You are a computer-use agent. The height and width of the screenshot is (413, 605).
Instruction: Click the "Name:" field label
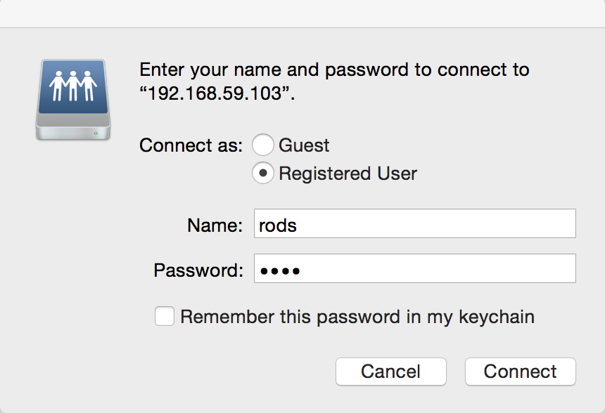pyautogui.click(x=215, y=225)
